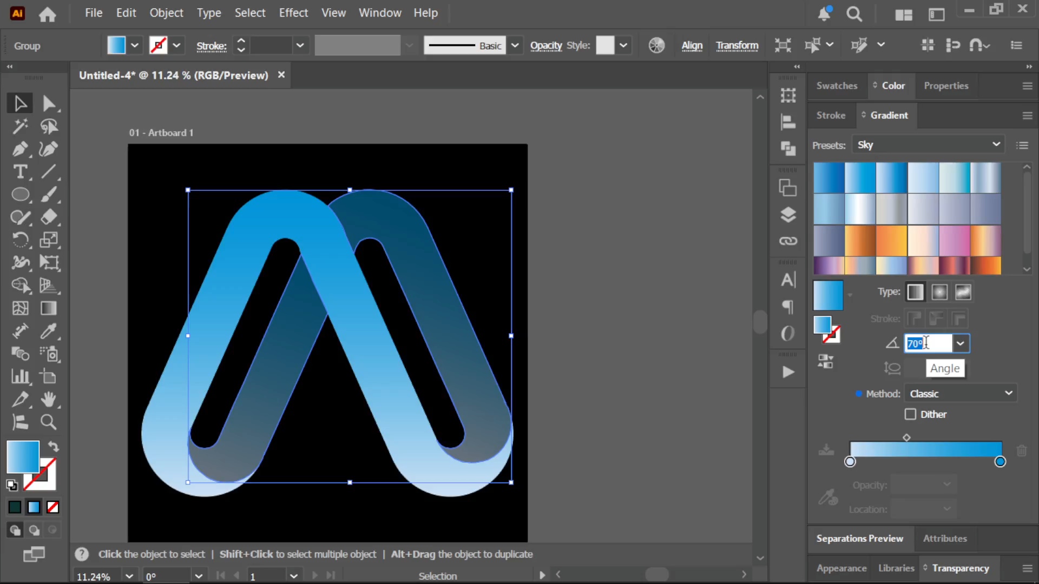This screenshot has height=584, width=1039.
Task: Select the Eraser tool
Action: pyautogui.click(x=49, y=217)
